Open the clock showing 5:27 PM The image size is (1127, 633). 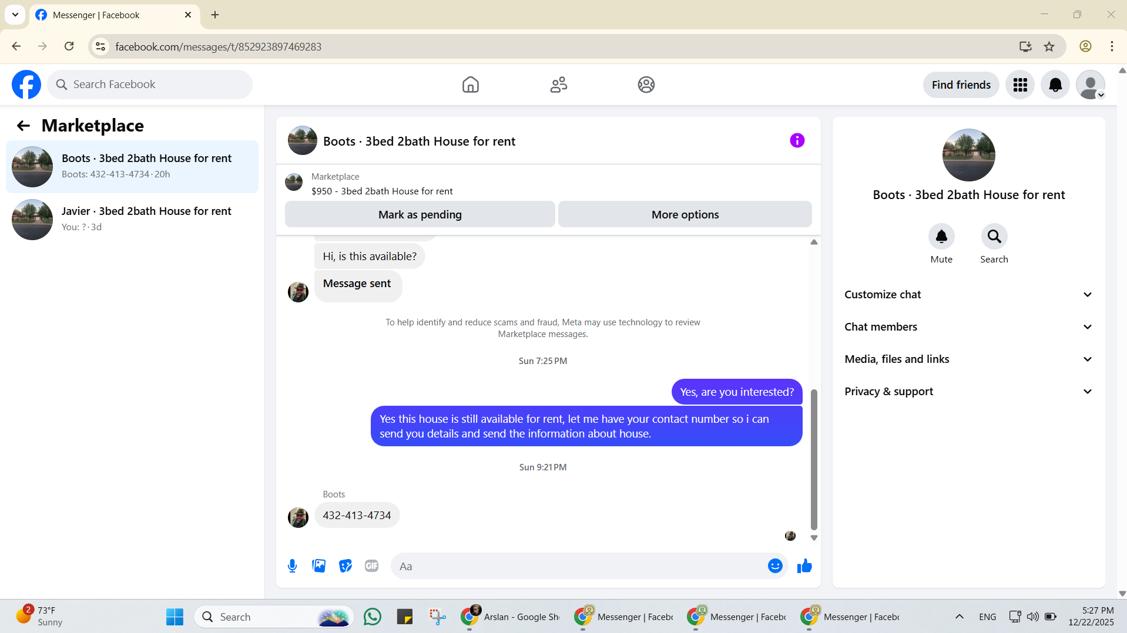tap(1091, 617)
